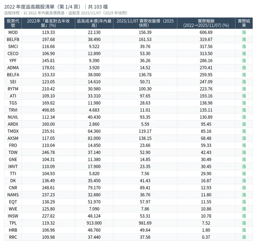Screen dimensions: 257x245
Task: Select the SMCI ticker symbol
Action: (x=13, y=47)
